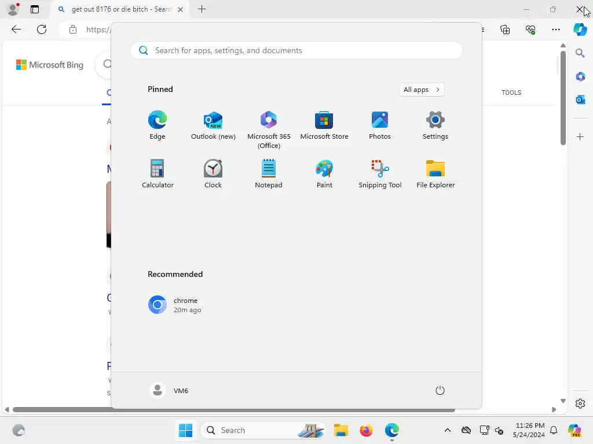Viewport: 593px width, 444px height.
Task: Launch Calculator app
Action: pyautogui.click(x=158, y=173)
